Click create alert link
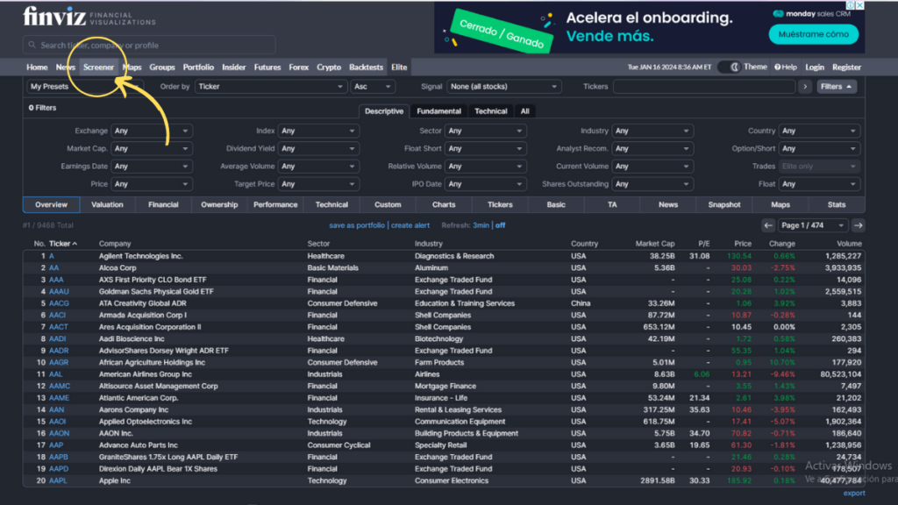898x505 pixels. [410, 225]
